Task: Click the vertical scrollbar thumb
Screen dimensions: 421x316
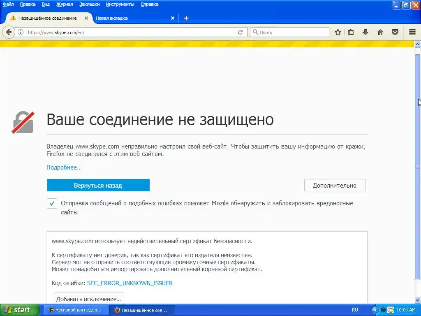Action: [x=417, y=167]
